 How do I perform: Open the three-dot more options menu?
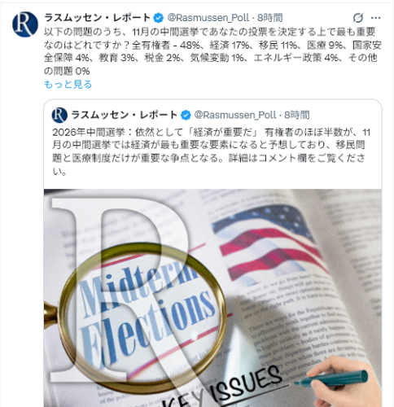point(376,18)
